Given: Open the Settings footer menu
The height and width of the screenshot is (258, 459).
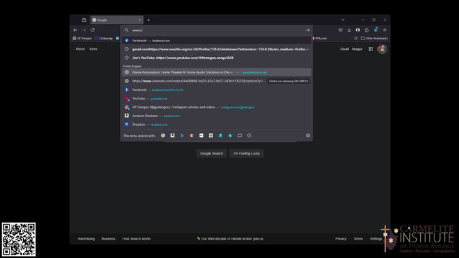Looking at the screenshot, I should tap(376, 239).
